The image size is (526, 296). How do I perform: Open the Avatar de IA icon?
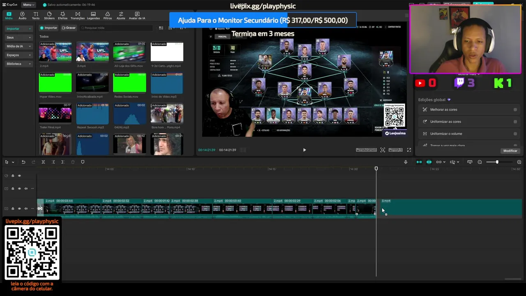137,16
